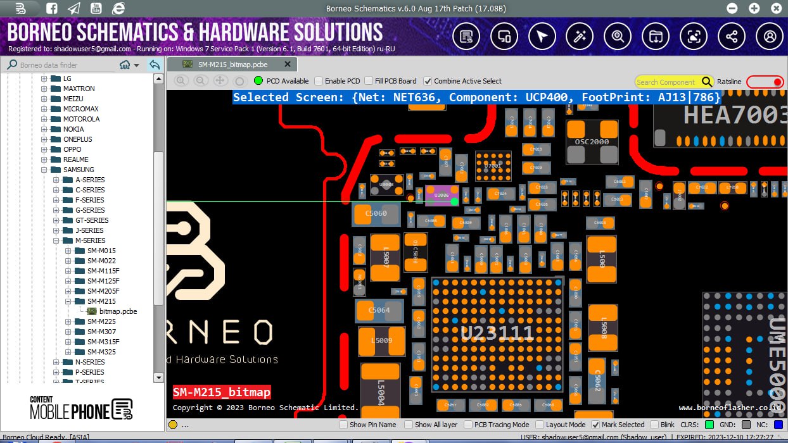This screenshot has width=788, height=443.
Task: Toggle the Ratsline switch
Action: pyautogui.click(x=765, y=82)
